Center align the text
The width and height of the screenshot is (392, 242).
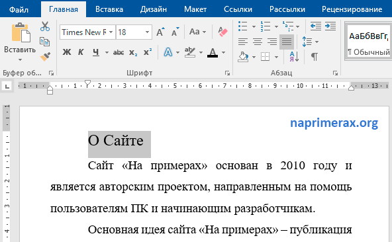click(258, 42)
